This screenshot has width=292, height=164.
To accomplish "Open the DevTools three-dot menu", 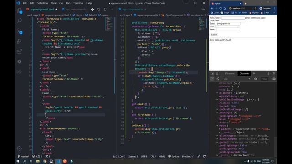I will point(268,74).
